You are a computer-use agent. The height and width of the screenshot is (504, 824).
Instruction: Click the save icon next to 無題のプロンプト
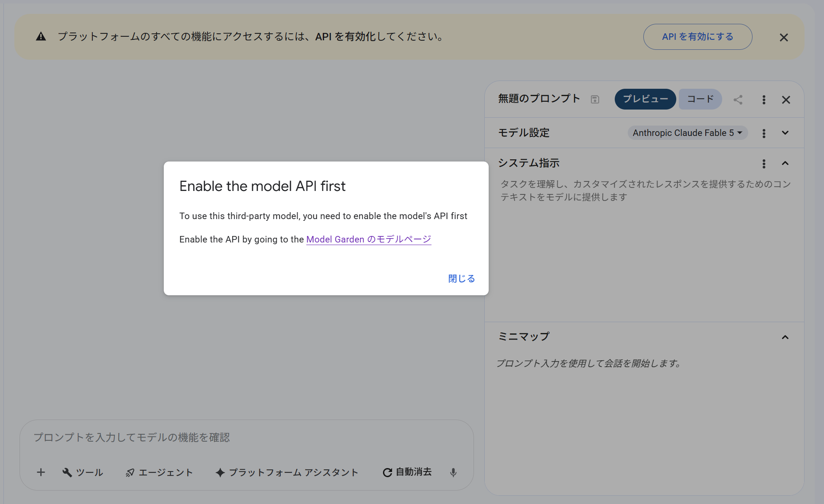click(595, 100)
